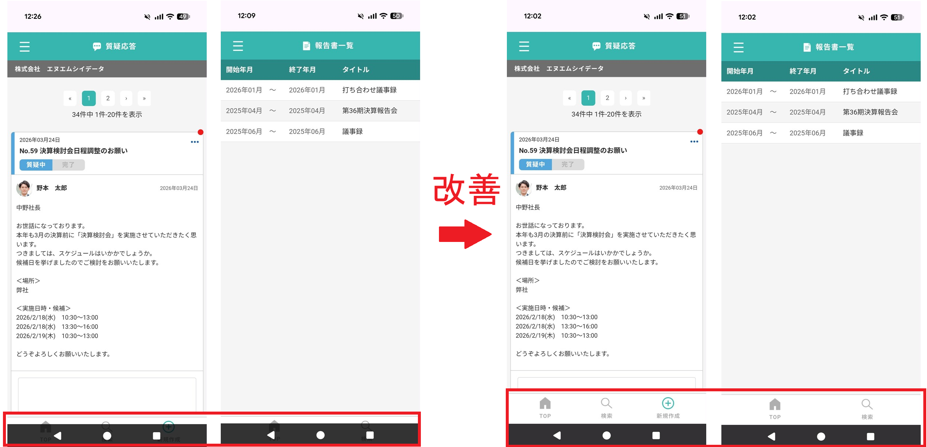The height and width of the screenshot is (447, 927).
Task: Select 質疑中 status on improved screen card
Action: pyautogui.click(x=535, y=164)
